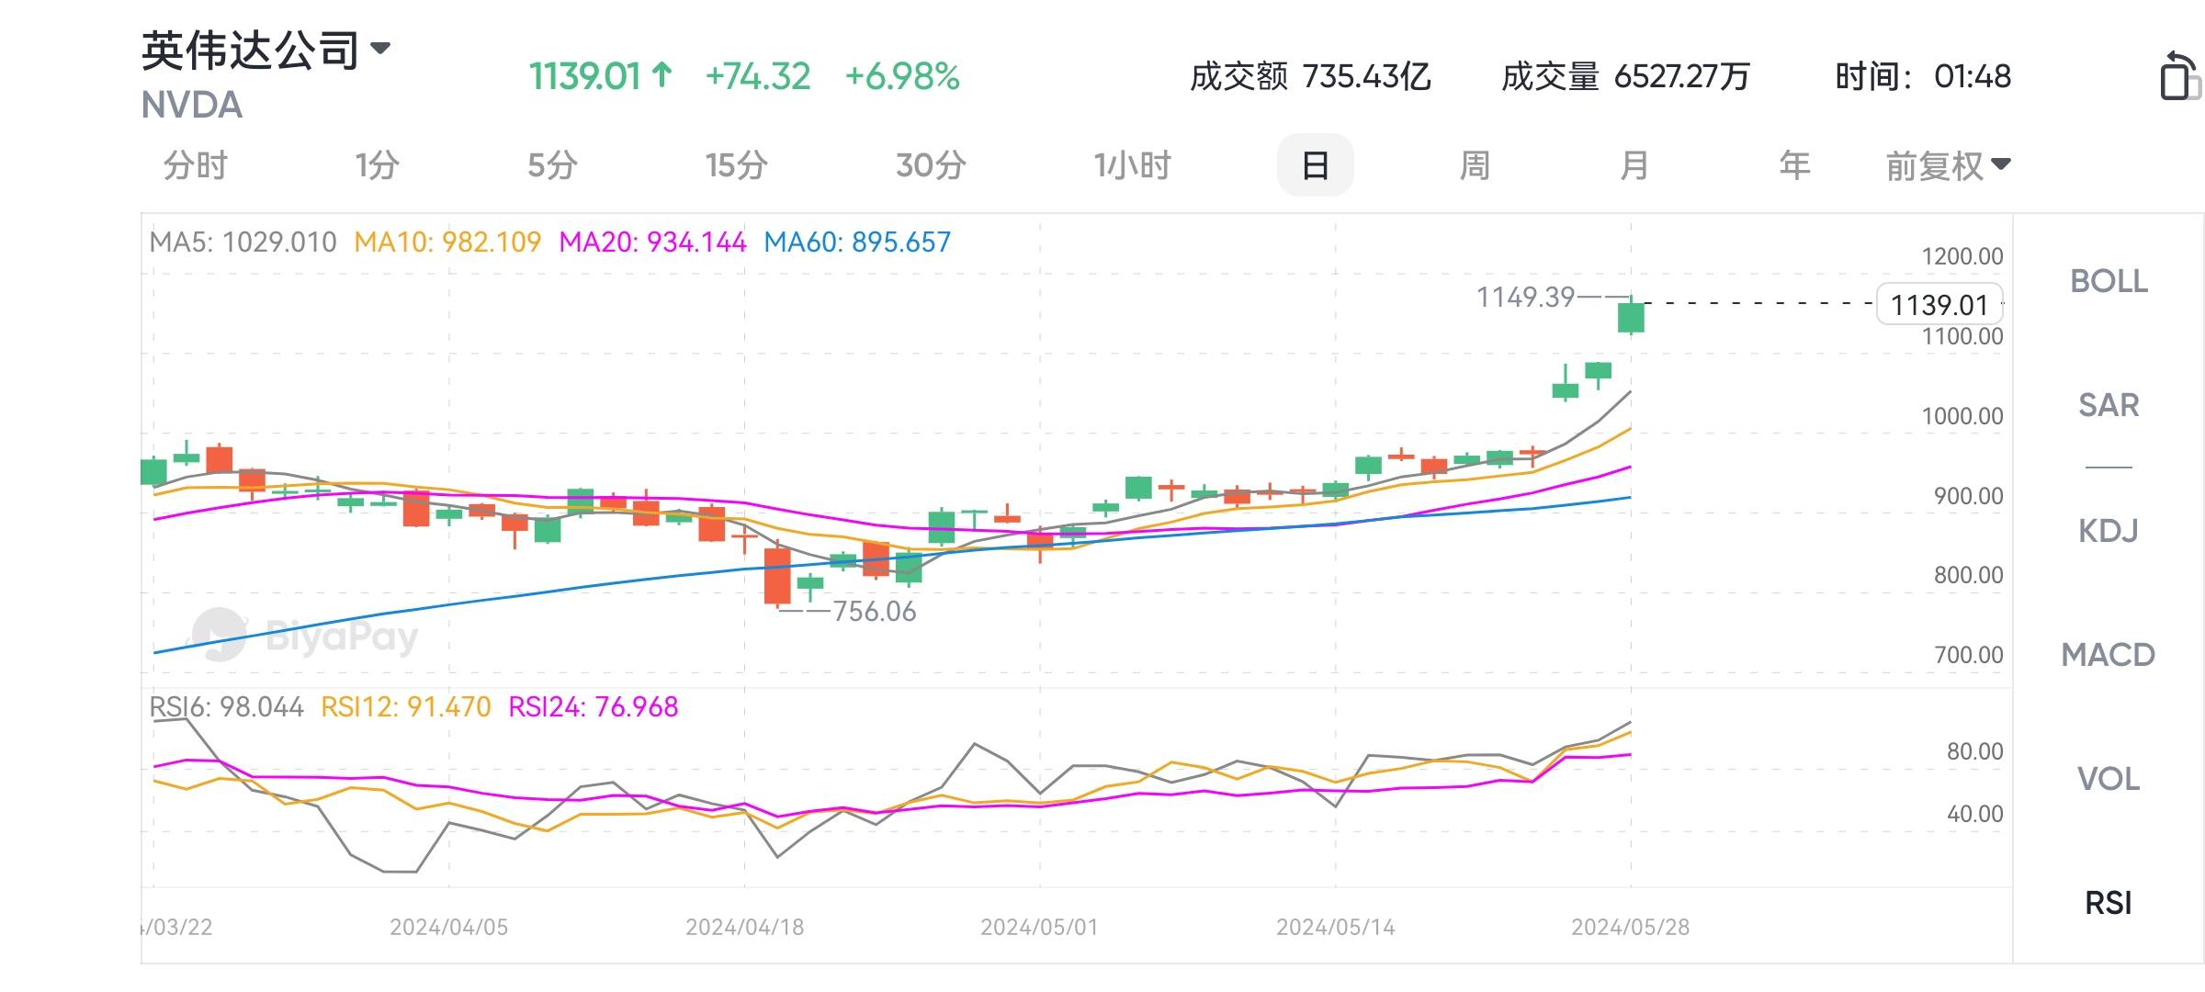This screenshot has height=992, width=2205.
Task: Click the 2024/05/01 date label
Action: 1039,927
